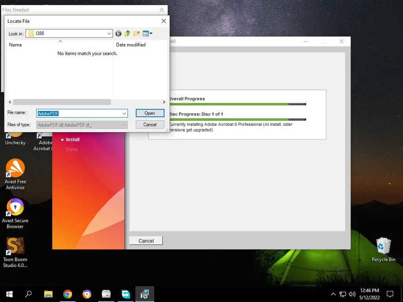Click the 'No items match your search.' text

(87, 53)
